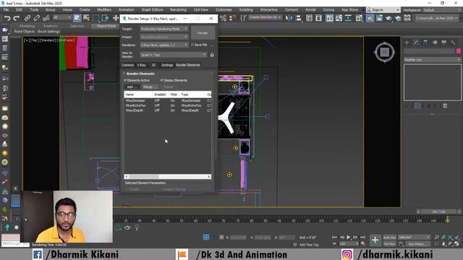Screen dimensions: 463x260
Task: Switch to the V-Ray tab in Render Setup
Action: [x=142, y=65]
